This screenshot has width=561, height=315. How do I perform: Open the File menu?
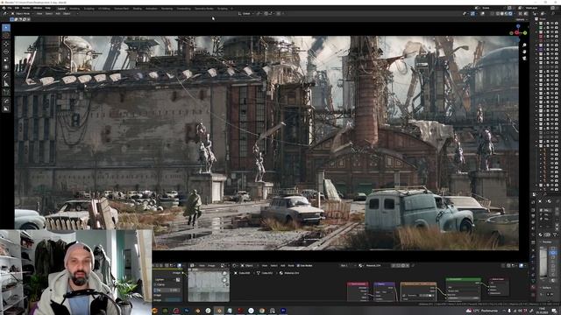tap(10, 8)
